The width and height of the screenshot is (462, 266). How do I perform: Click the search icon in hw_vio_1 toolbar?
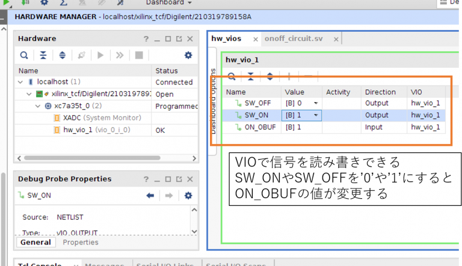pos(232,76)
